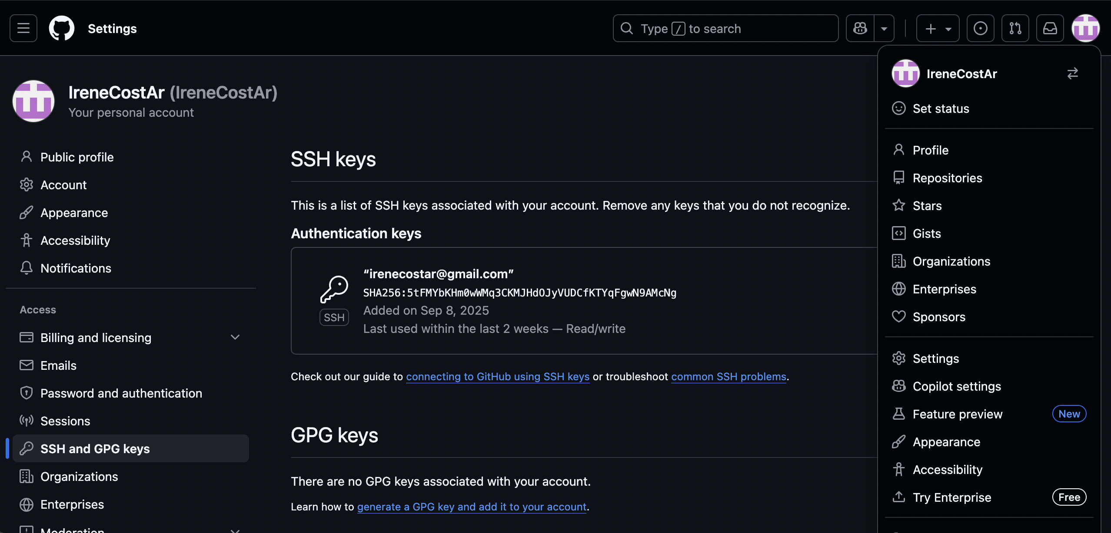Click the Try Enterprise upload icon
The height and width of the screenshot is (533, 1111).
898,497
